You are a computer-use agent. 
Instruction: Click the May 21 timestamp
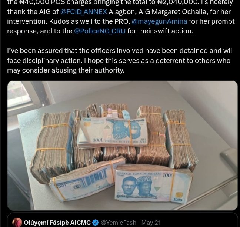pyautogui.click(x=151, y=223)
